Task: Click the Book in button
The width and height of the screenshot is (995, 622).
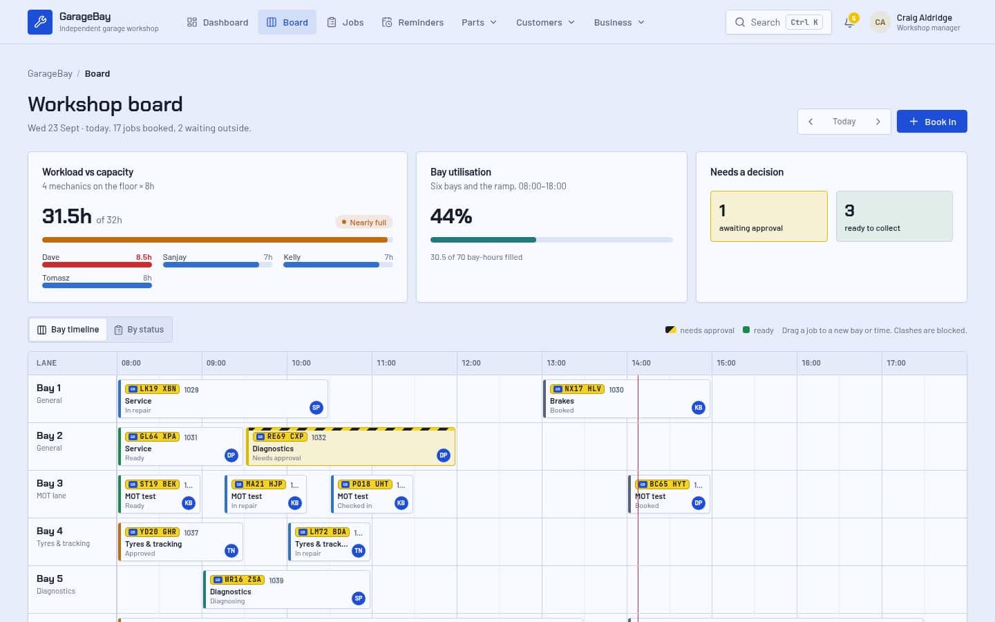Action: 931,122
